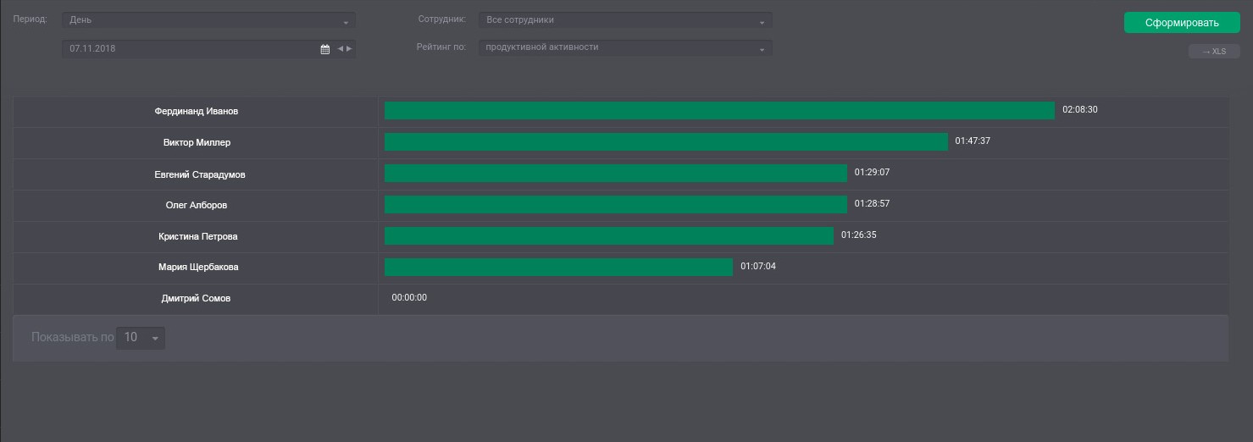1253x442 pixels.
Task: Open the calendar date picker icon
Action: tap(325, 49)
